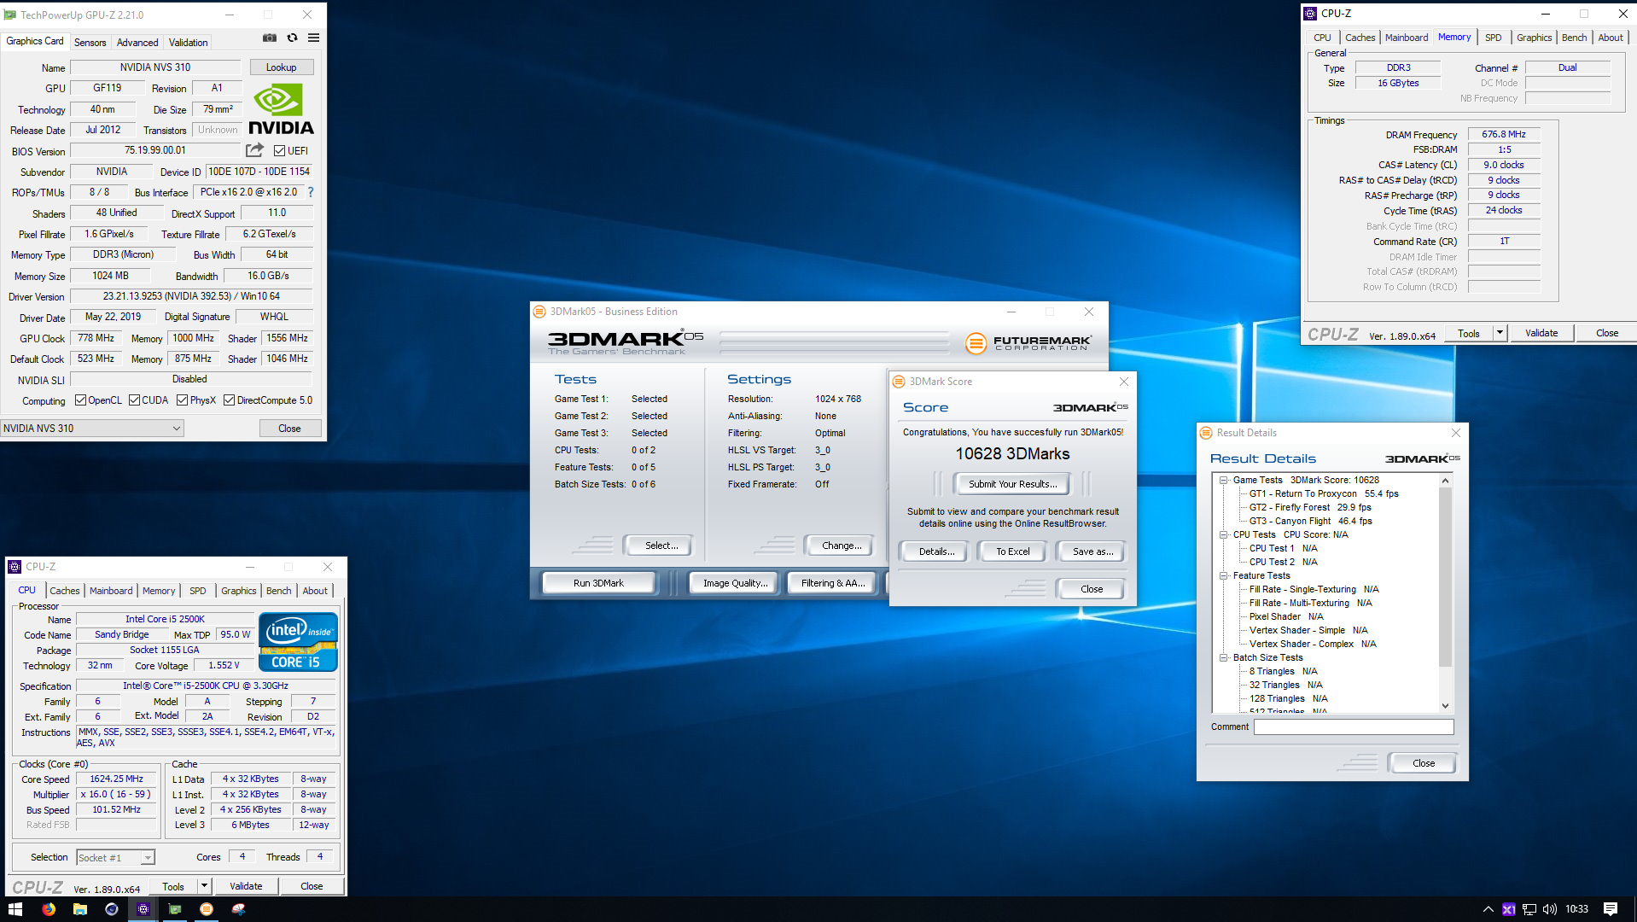Click Intel Core i5 logo in CPU-Z
The width and height of the screenshot is (1637, 922).
(298, 642)
